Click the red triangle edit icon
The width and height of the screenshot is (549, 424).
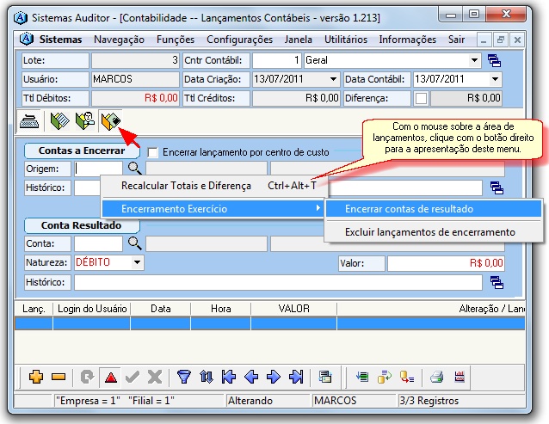[110, 377]
